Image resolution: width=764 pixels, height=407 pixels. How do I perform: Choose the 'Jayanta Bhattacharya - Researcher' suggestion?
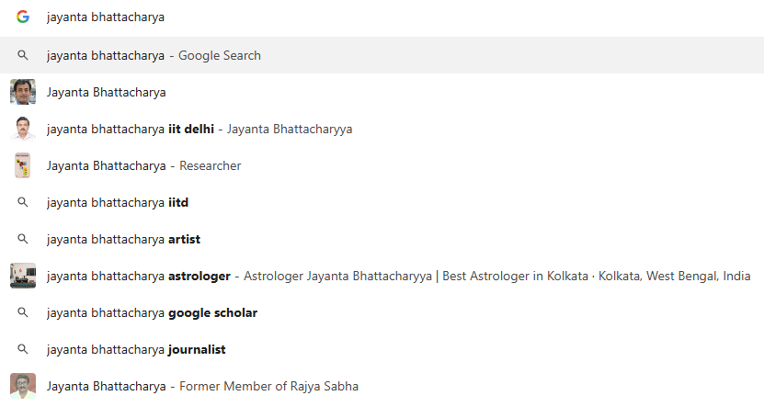pos(143,165)
